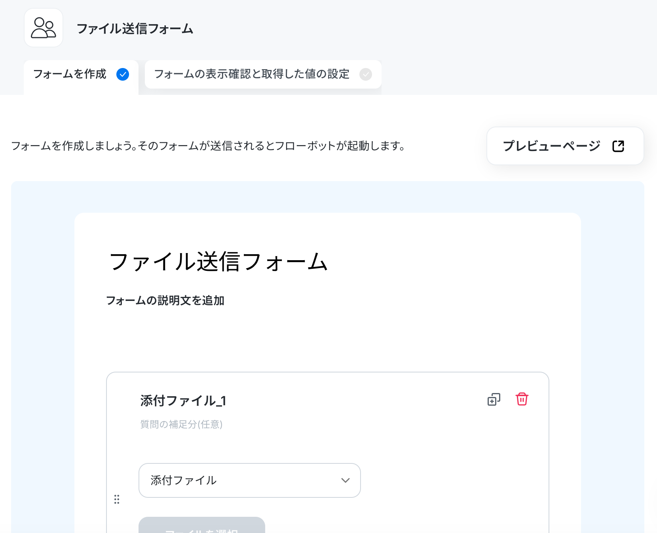Click the grayed ファイルを選択 button
Viewport: 657px width, 533px height.
click(202, 525)
